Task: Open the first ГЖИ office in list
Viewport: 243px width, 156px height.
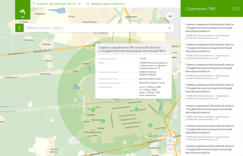Action: [210, 28]
